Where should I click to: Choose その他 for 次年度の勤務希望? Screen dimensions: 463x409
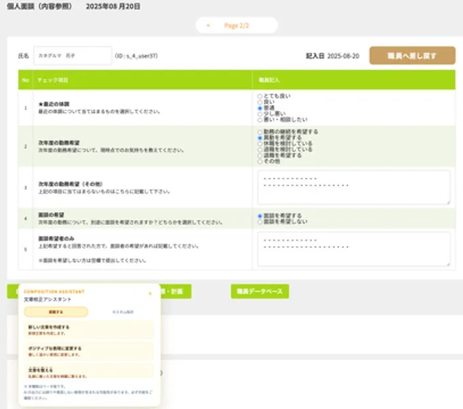[260, 162]
